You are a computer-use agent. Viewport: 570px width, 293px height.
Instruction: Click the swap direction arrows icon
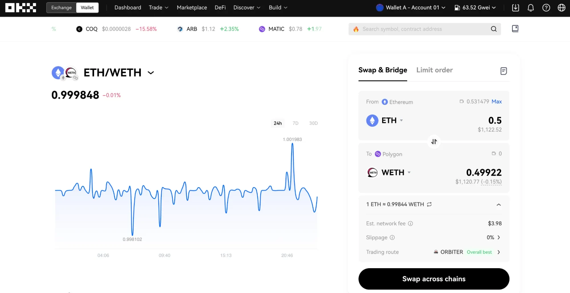(434, 142)
